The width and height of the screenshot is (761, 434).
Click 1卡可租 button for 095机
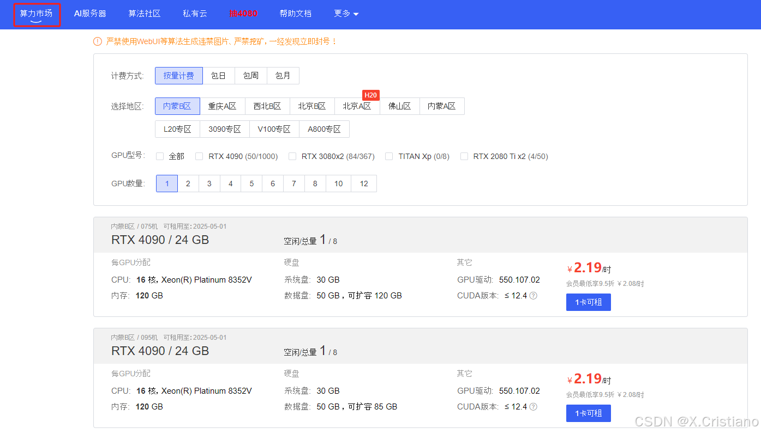(589, 413)
